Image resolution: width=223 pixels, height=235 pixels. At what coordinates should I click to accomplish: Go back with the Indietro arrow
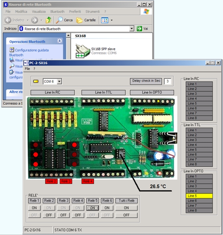(8, 20)
